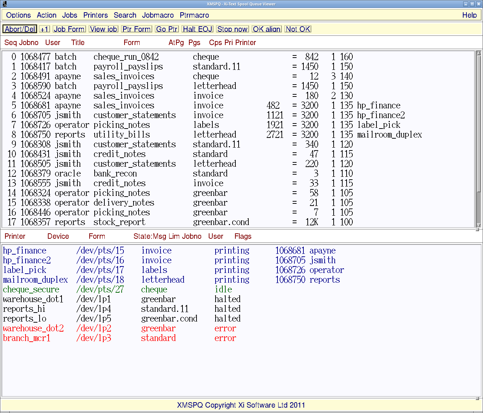Click the Not OK button
483x413 pixels.
click(298, 29)
